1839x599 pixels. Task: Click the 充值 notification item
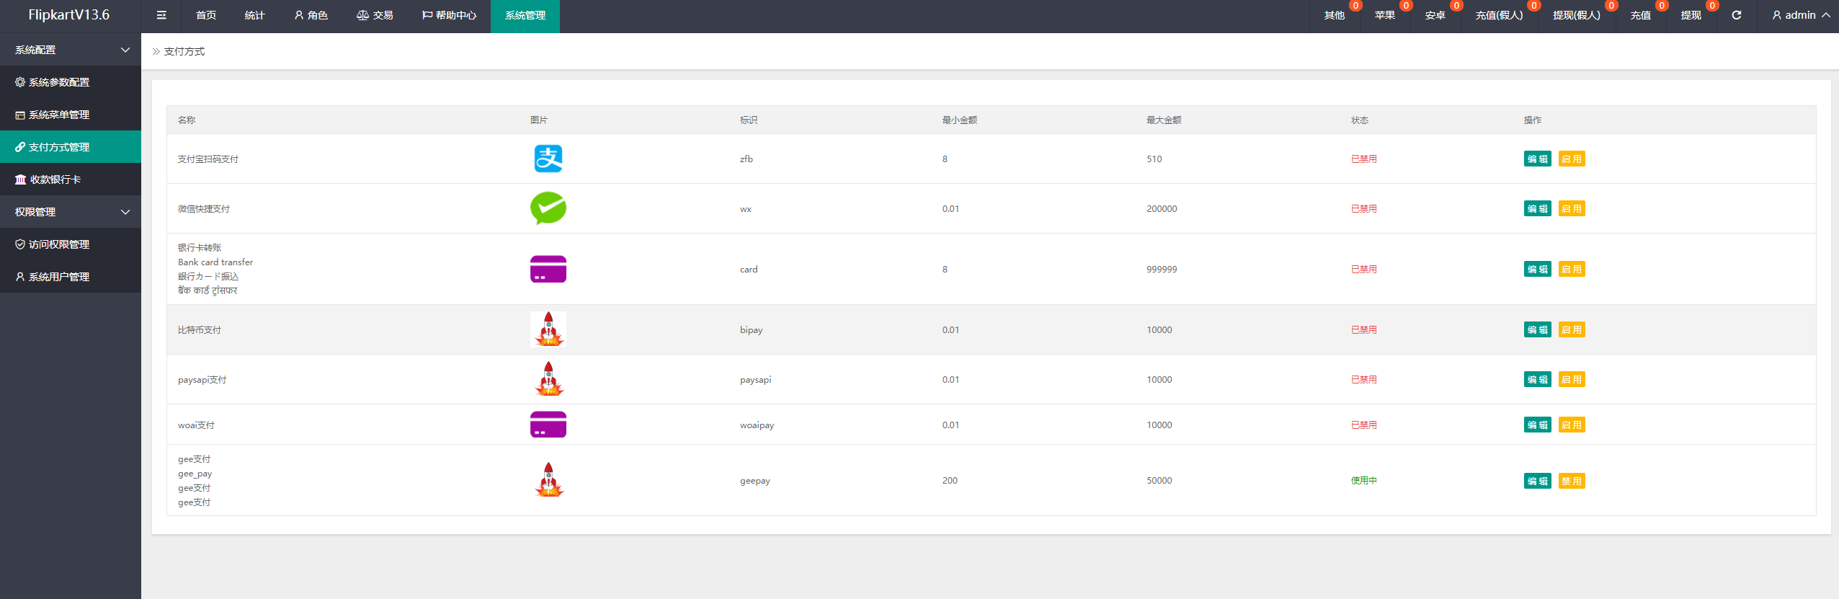point(1641,15)
